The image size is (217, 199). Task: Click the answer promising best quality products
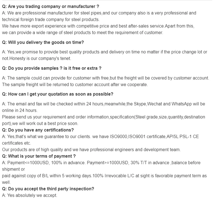(104, 52)
